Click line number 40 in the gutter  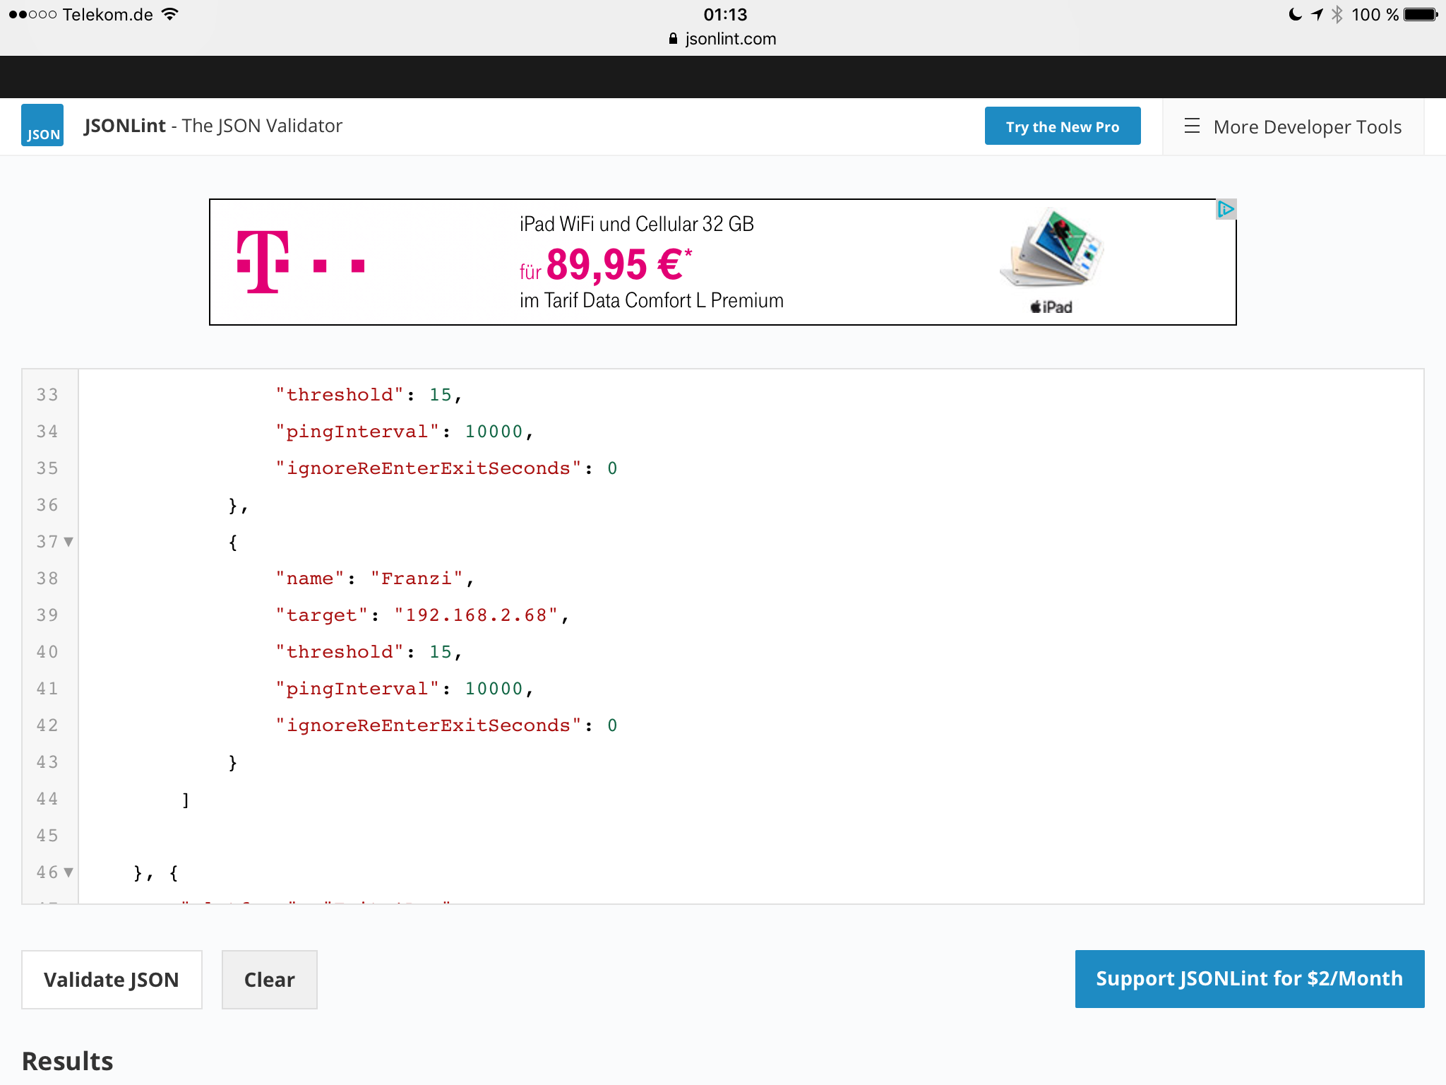47,652
